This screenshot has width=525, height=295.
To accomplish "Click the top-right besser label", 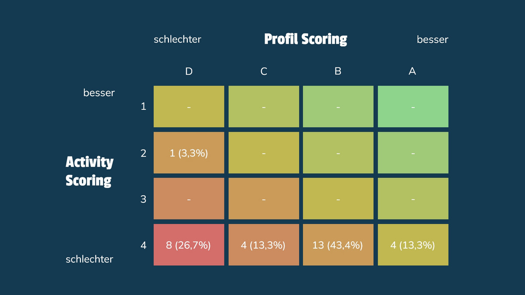I will click(x=432, y=40).
